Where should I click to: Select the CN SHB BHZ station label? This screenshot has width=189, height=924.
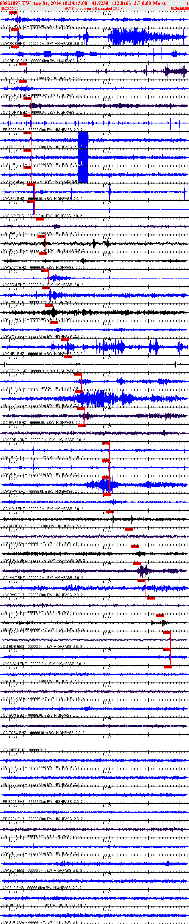click(43, 543)
